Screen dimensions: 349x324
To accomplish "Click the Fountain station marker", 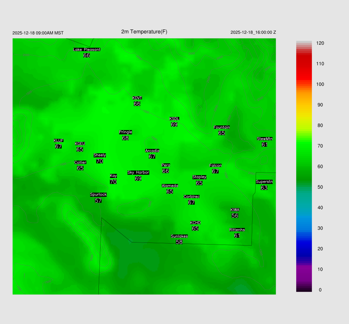I will [x=222, y=130].
